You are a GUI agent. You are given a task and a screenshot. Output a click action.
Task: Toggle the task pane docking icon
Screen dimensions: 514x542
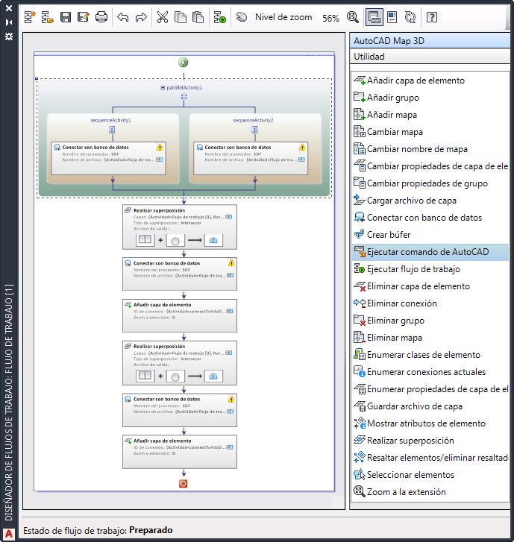392,17
